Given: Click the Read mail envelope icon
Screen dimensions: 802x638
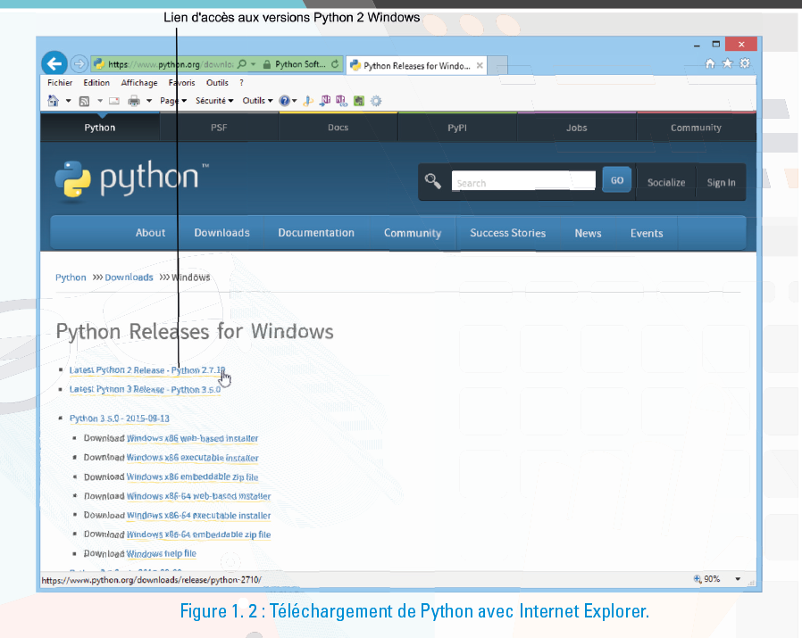Looking at the screenshot, I should [x=114, y=101].
